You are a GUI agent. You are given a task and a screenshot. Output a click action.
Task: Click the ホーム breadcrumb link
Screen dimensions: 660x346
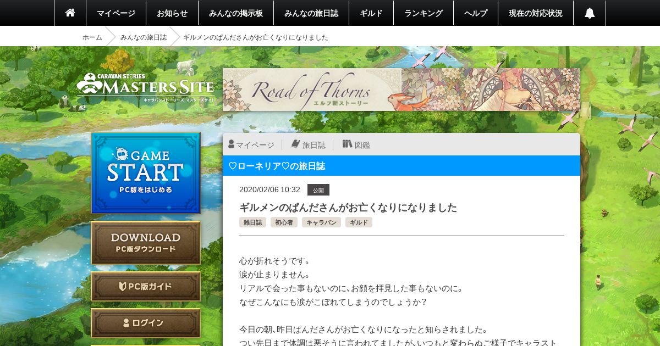coord(92,37)
